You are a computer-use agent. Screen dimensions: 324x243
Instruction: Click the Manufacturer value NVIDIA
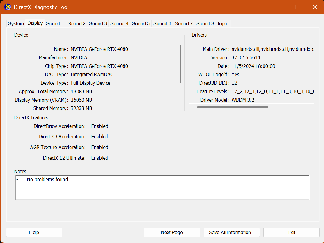[x=79, y=57]
